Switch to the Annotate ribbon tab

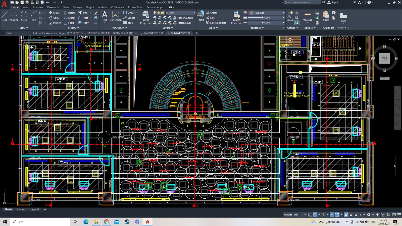[38, 7]
